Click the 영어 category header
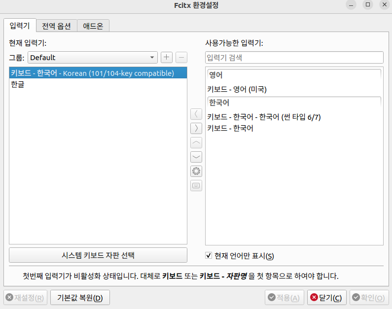Image resolution: width=392 pixels, height=309 pixels. pos(294,75)
